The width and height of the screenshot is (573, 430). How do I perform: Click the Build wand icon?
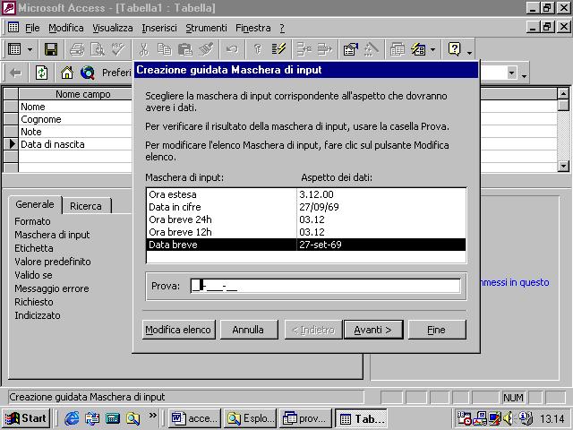tap(372, 49)
